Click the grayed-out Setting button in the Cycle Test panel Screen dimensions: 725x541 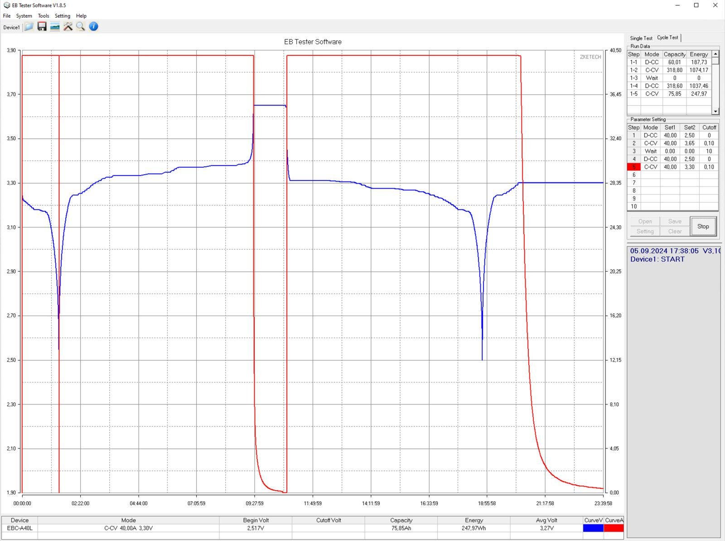pos(645,231)
